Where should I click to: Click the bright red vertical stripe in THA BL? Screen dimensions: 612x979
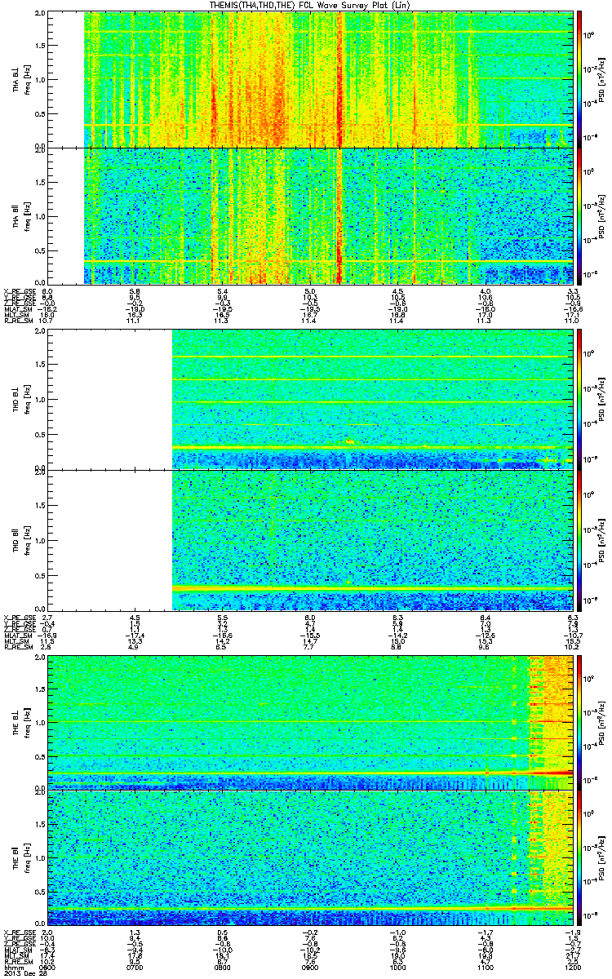click(x=339, y=79)
